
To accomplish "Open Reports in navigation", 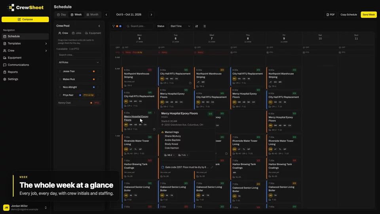I will coord(25,72).
